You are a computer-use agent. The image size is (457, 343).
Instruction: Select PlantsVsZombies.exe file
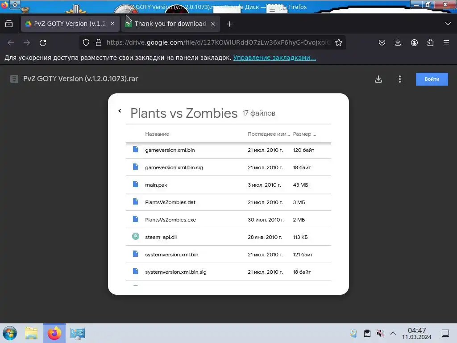point(228,220)
